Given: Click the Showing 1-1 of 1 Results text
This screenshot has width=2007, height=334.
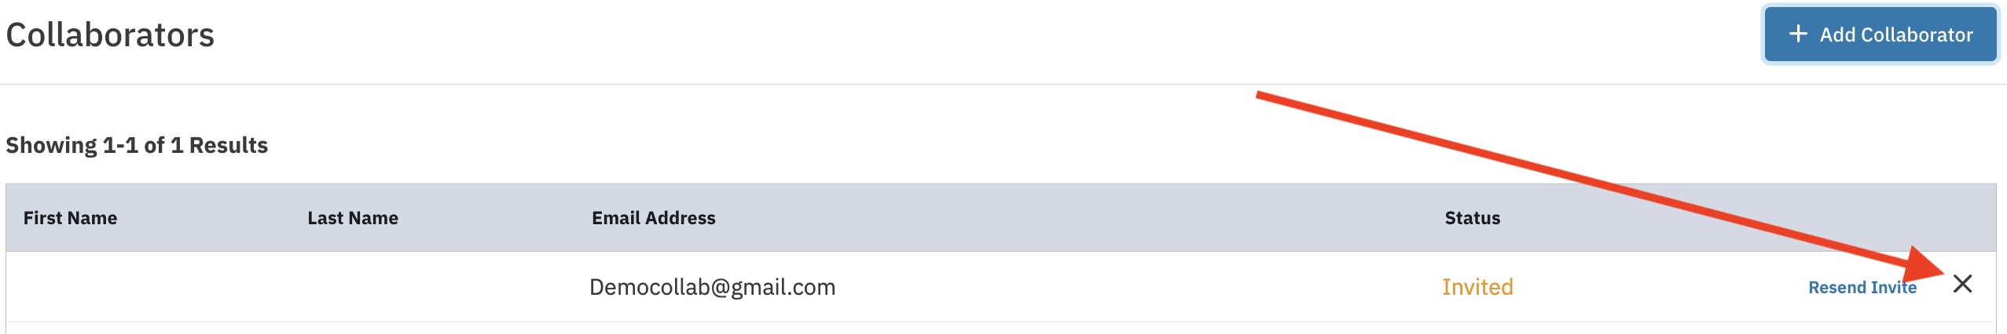Looking at the screenshot, I should click(137, 145).
